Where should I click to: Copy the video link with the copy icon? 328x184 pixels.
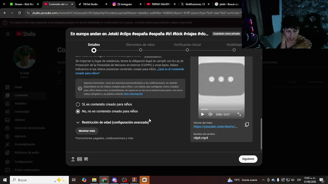pos(247,124)
